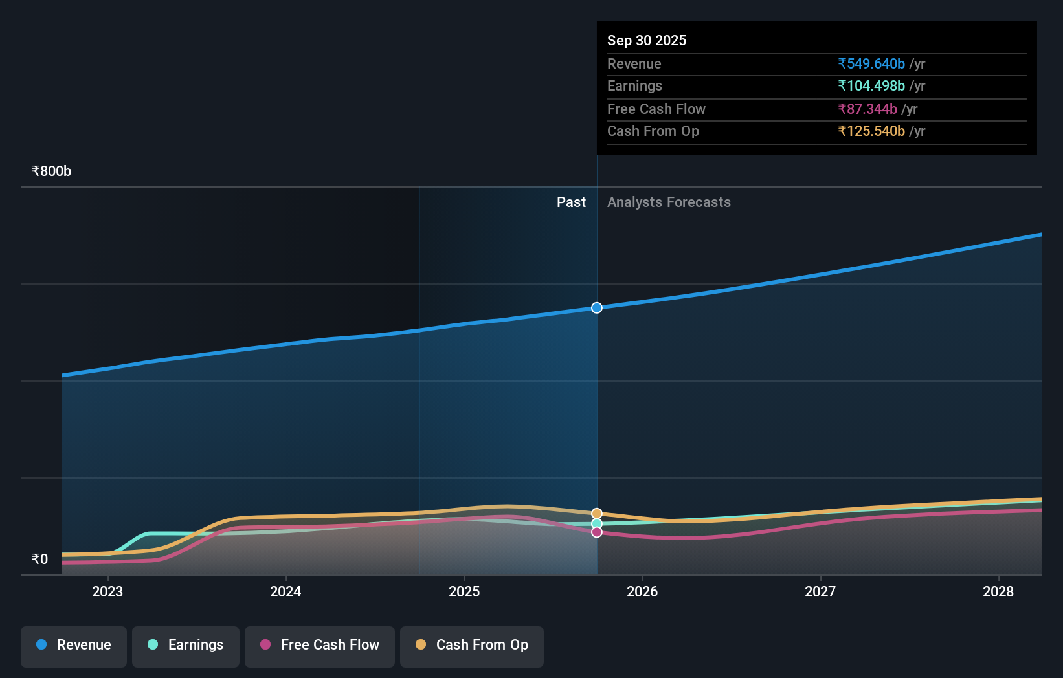Select the Revenue data point marker on the chart
The width and height of the screenshot is (1063, 678).
click(596, 308)
